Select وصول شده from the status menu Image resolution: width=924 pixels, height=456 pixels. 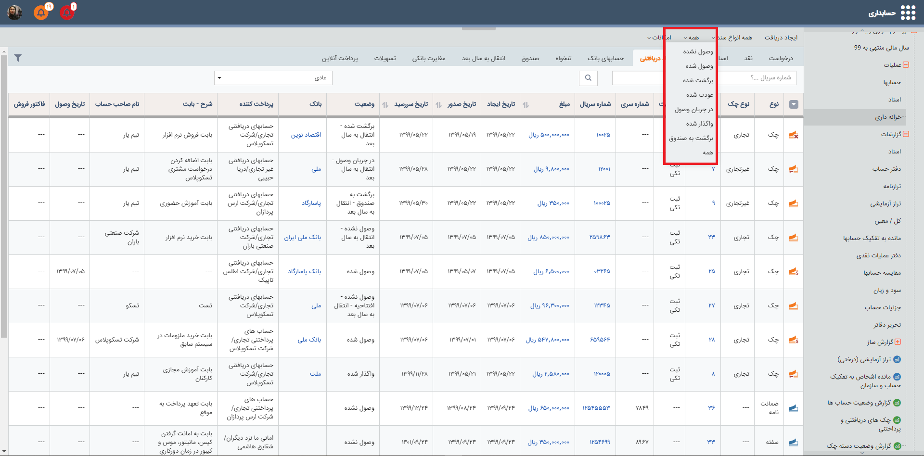point(699,66)
